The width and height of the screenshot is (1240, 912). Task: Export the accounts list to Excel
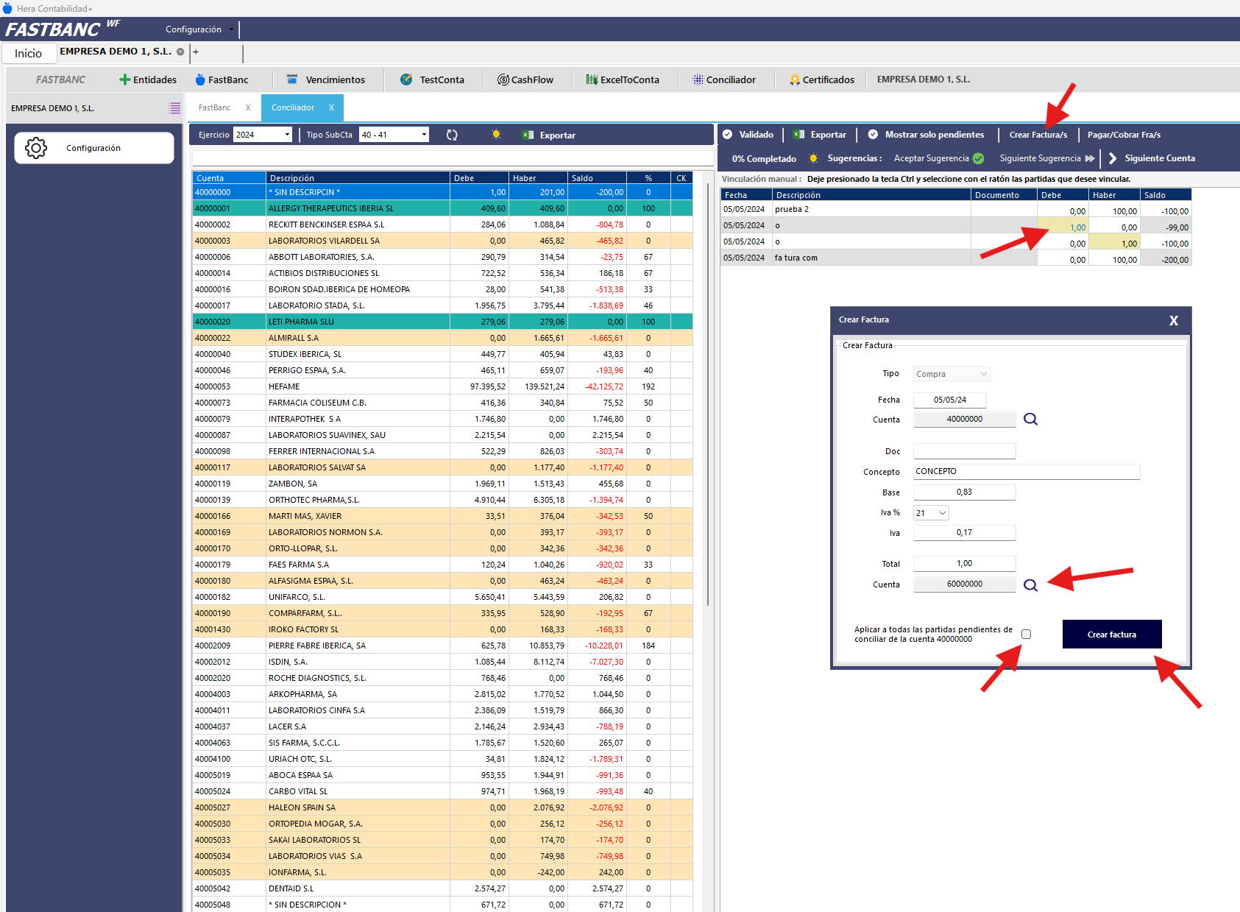point(549,135)
